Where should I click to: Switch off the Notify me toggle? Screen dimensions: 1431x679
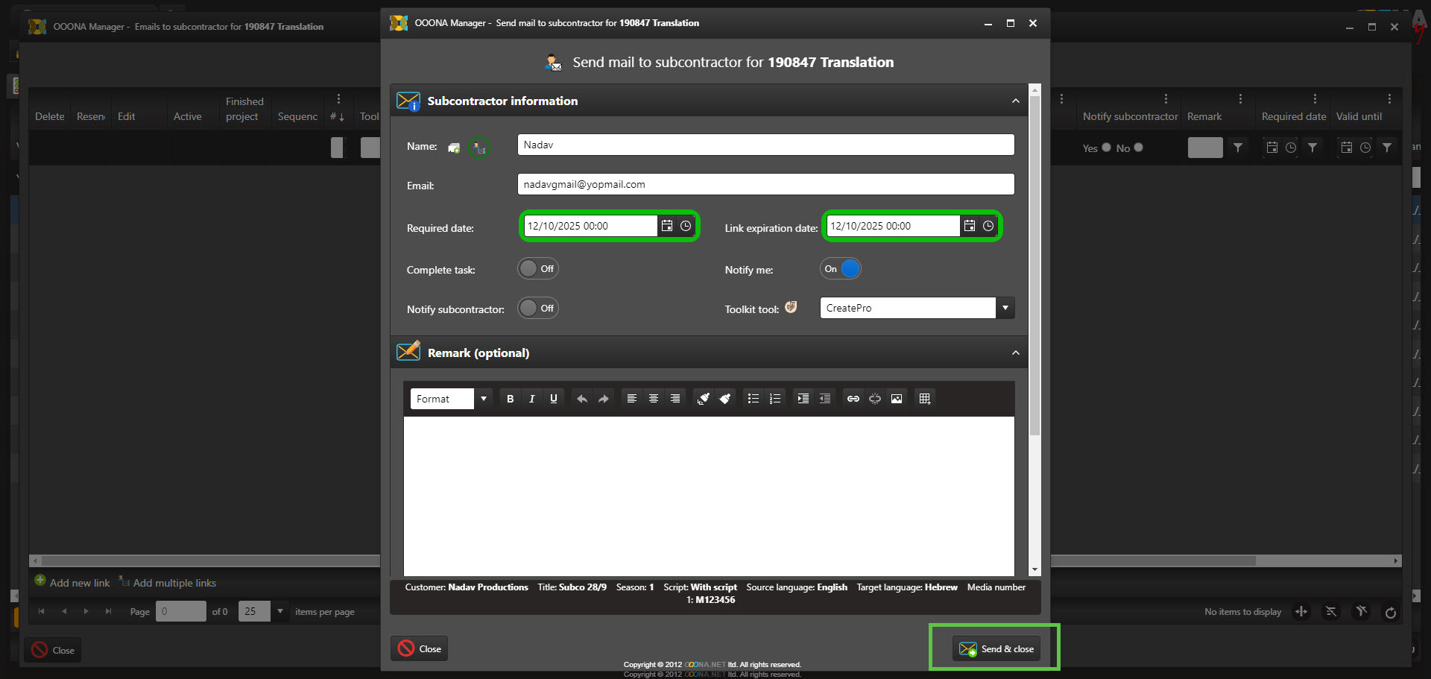(x=841, y=269)
